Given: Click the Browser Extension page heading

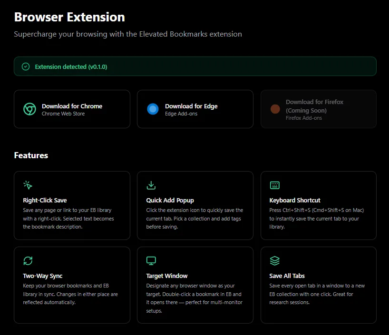Looking at the screenshot, I should click(x=69, y=17).
